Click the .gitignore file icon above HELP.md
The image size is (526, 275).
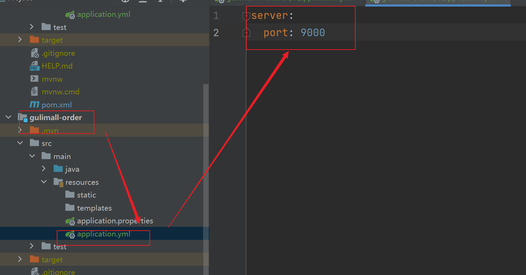34,53
